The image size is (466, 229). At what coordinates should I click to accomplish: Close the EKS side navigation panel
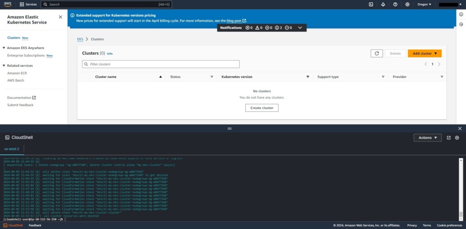click(61, 17)
